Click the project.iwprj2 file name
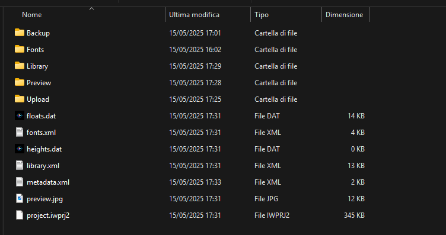This screenshot has height=235, width=446. click(48, 215)
